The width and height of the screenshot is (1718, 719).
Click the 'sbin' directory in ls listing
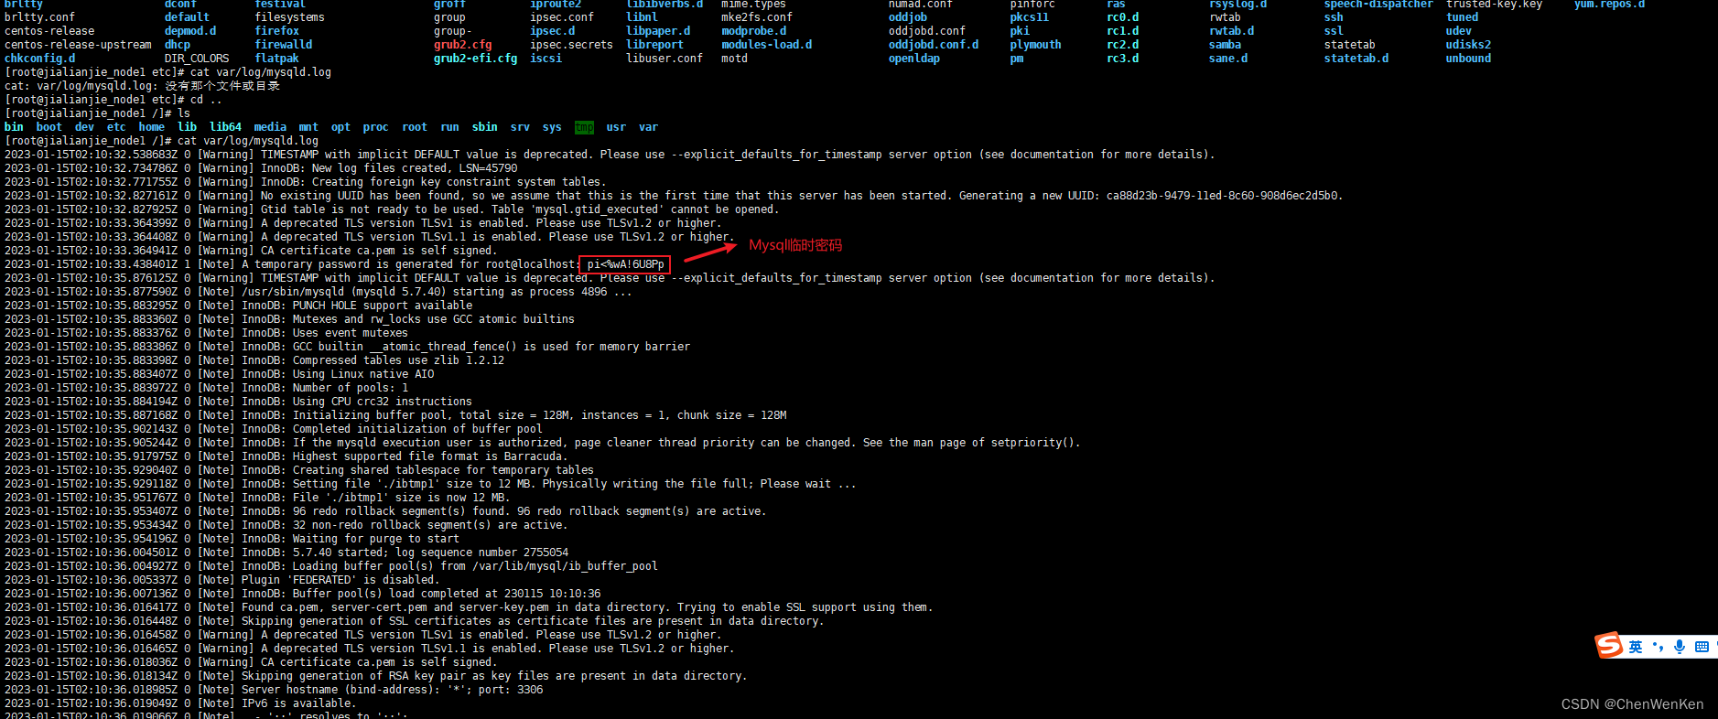pos(485,127)
